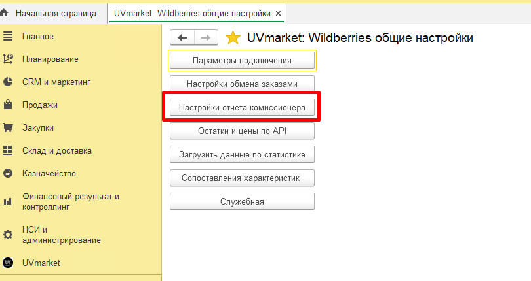The image size is (531, 281).
Task: Click the Продажи shopping bag icon
Action: point(8,105)
